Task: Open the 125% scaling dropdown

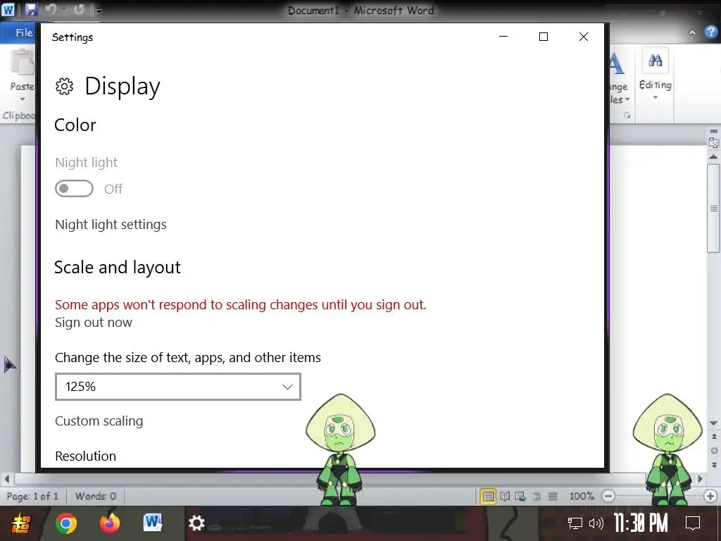Action: 178,387
